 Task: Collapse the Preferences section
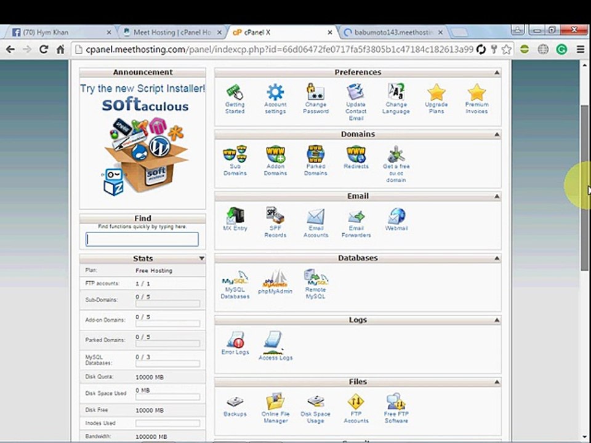[496, 73]
